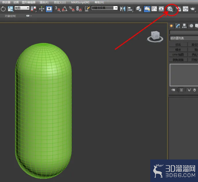Toggle Keyboard Shortcut Override button
Viewport: 198px width, 182px height.
click(49, 9)
